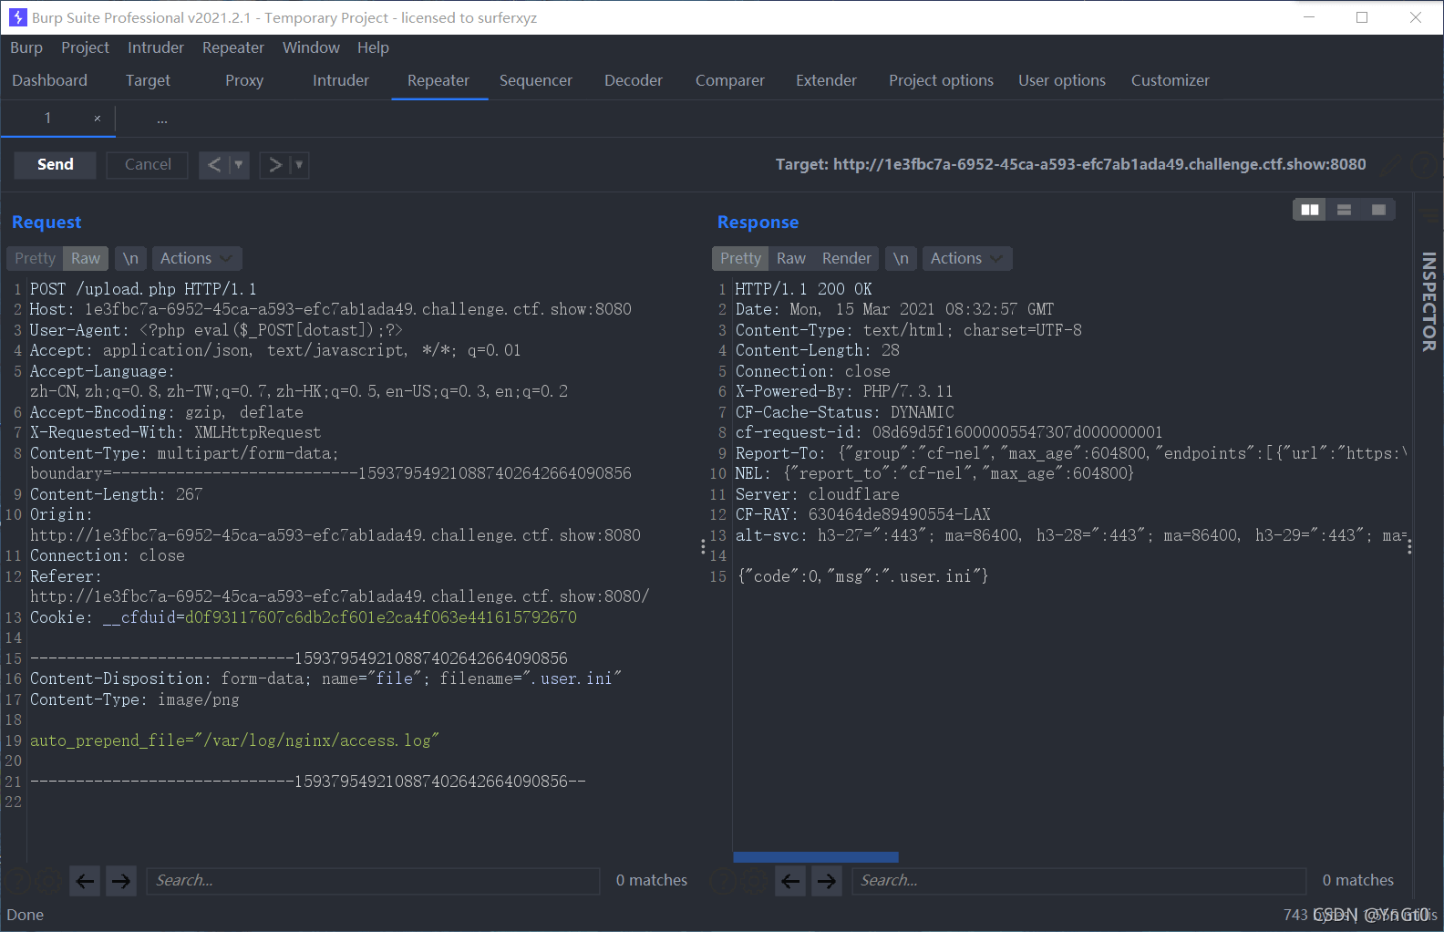Switch to the Decoder tab
The image size is (1444, 932).
pyautogui.click(x=634, y=80)
